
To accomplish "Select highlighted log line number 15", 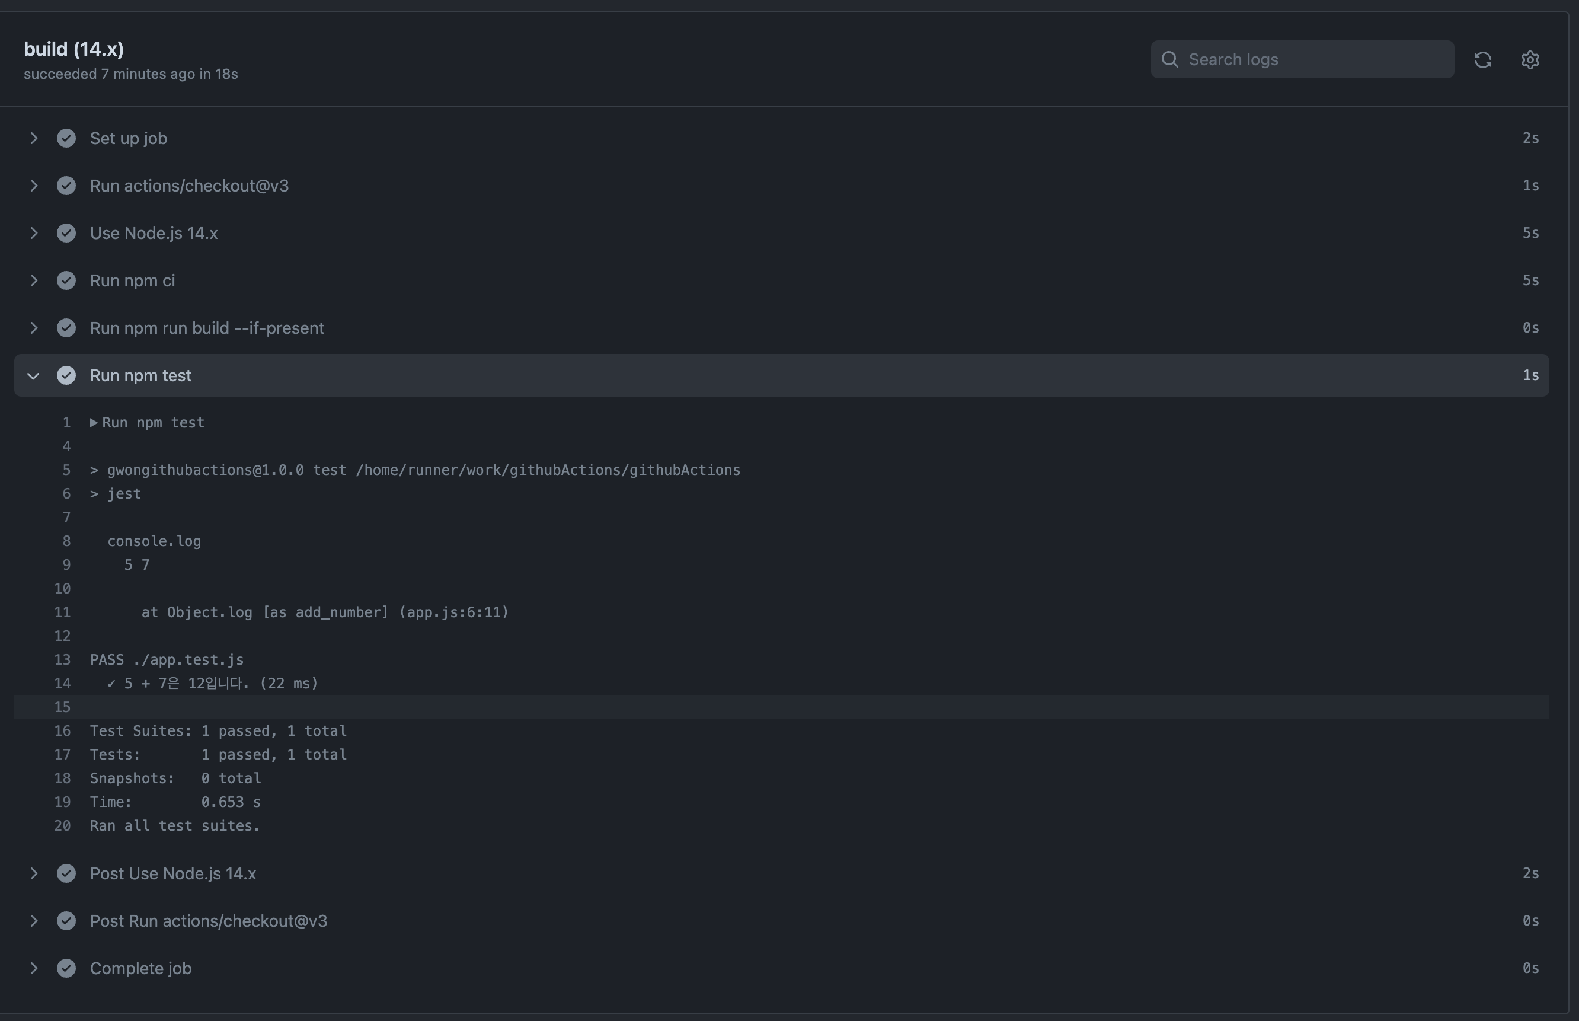I will 62,707.
